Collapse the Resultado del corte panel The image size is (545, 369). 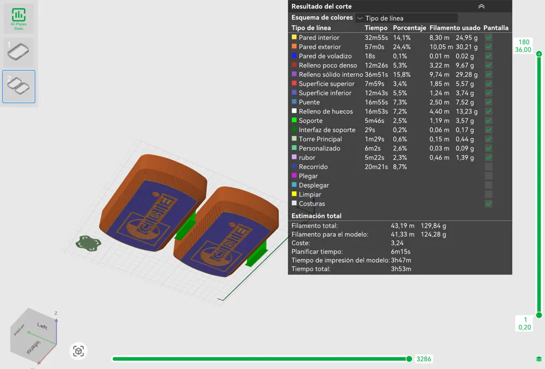point(481,6)
